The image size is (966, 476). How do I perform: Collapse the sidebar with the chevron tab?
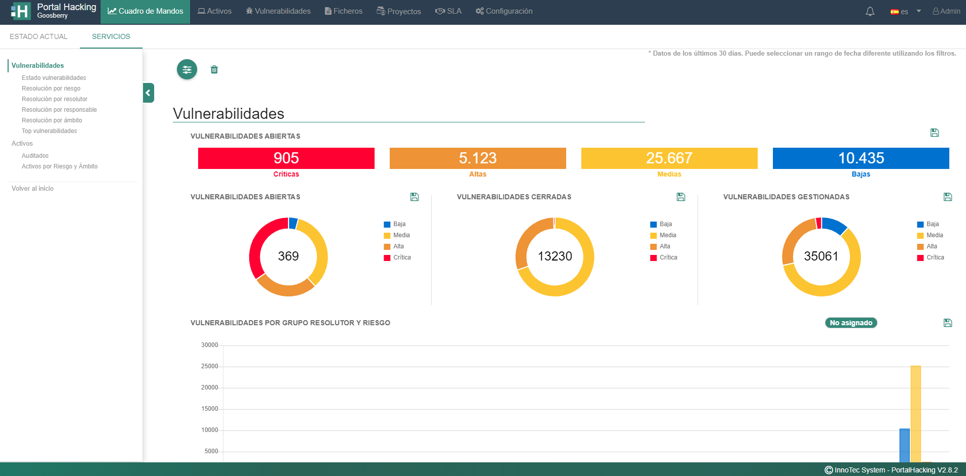coord(148,93)
